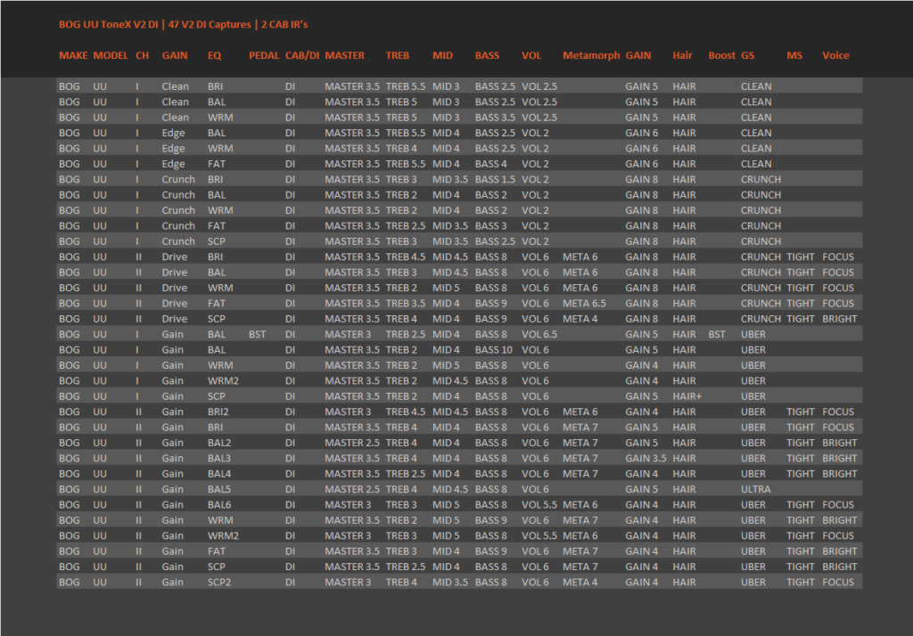Click the TREB 3.5 cell
This screenshot has height=636, width=913.
coord(406,303)
